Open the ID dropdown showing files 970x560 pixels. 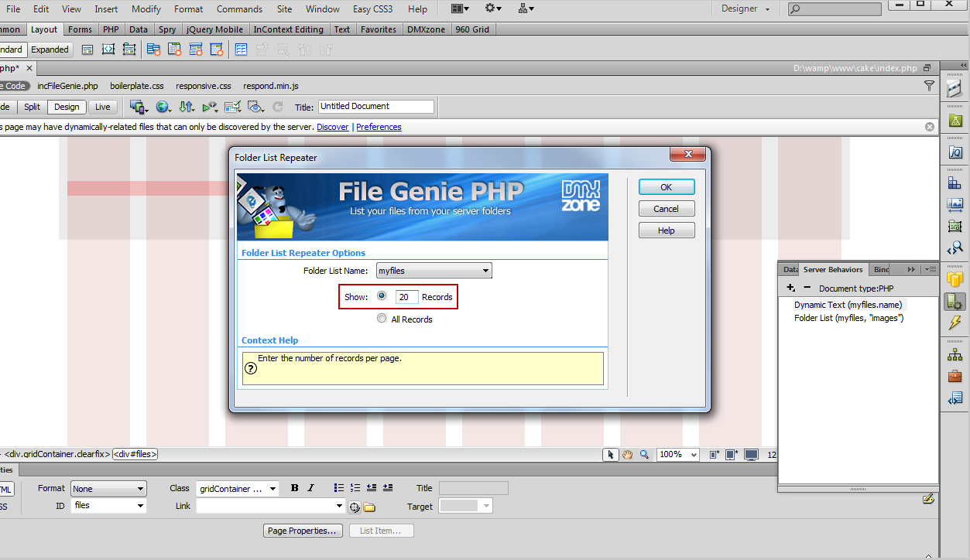pos(108,506)
